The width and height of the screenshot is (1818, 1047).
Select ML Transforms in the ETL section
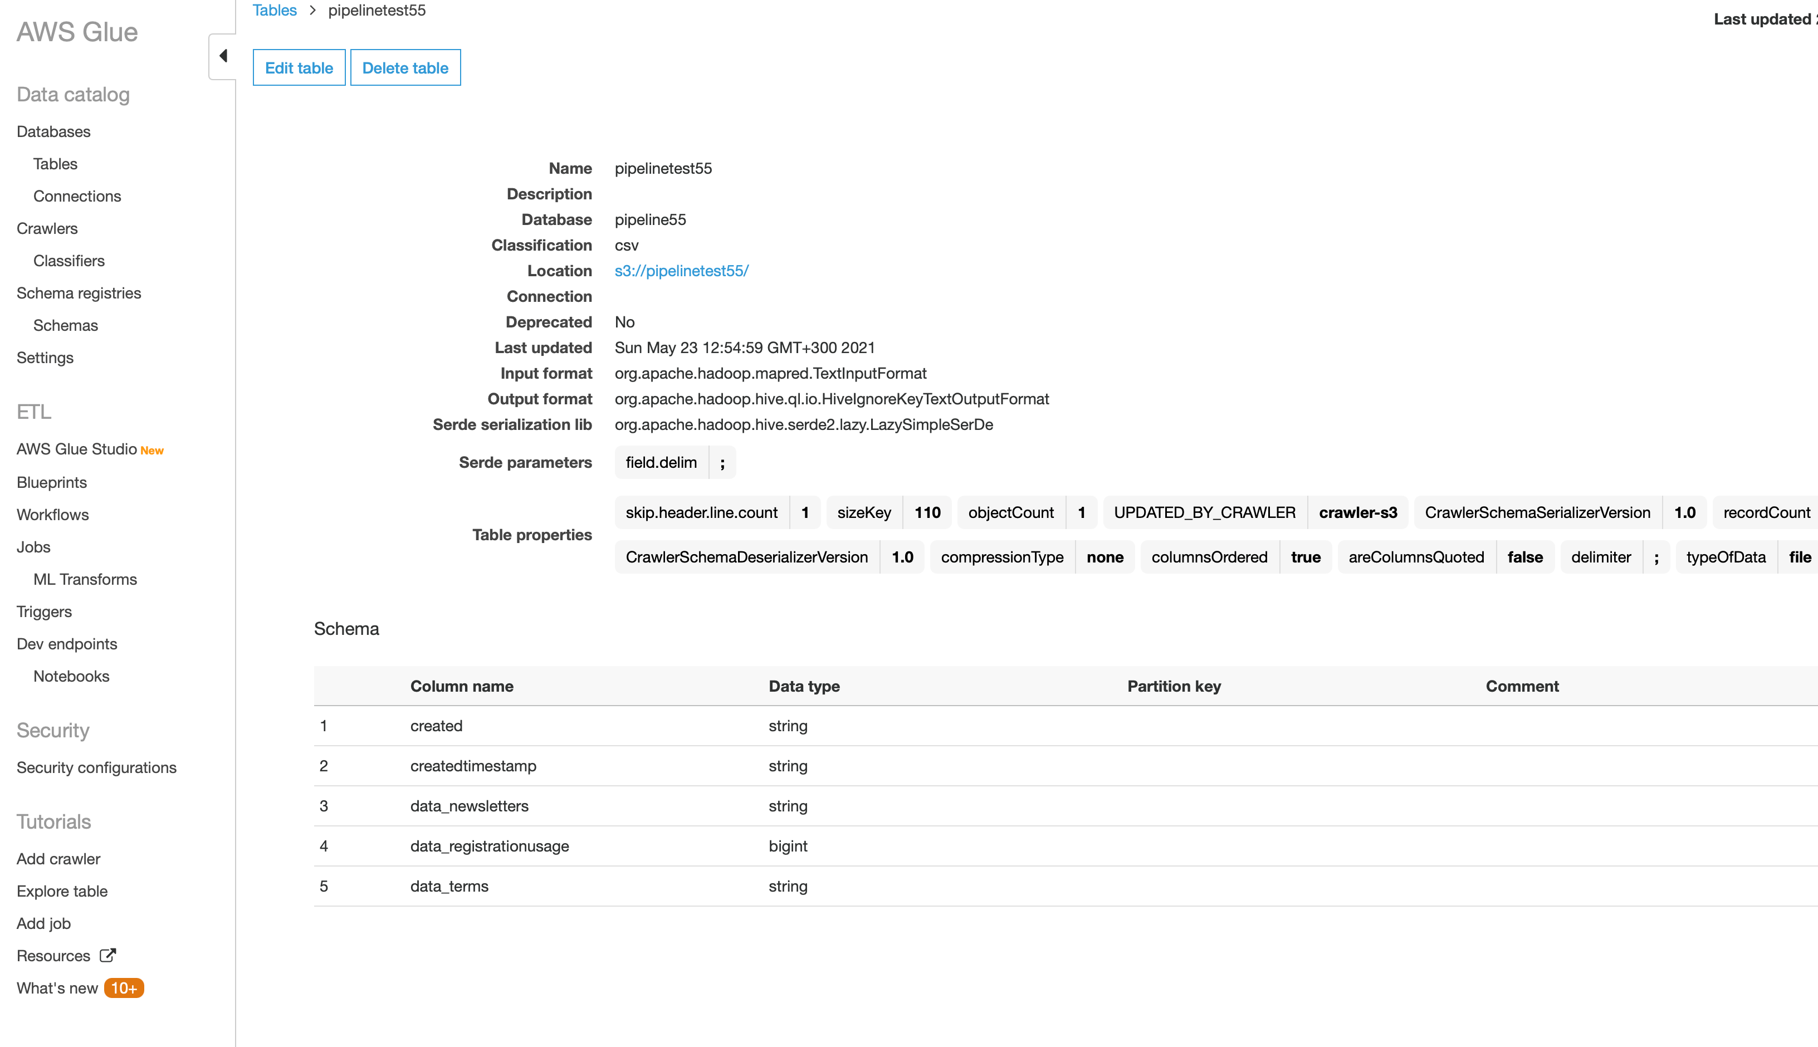(85, 580)
